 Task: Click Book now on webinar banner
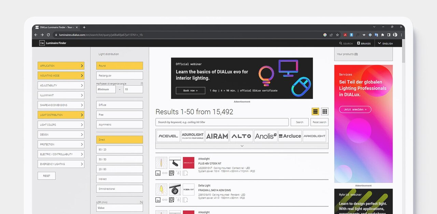point(190,90)
